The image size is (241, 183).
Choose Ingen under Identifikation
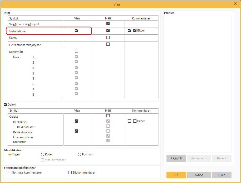pyautogui.click(x=10, y=154)
